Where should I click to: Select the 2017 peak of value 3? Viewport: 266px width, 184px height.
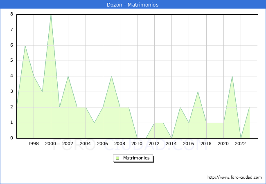click(198, 92)
